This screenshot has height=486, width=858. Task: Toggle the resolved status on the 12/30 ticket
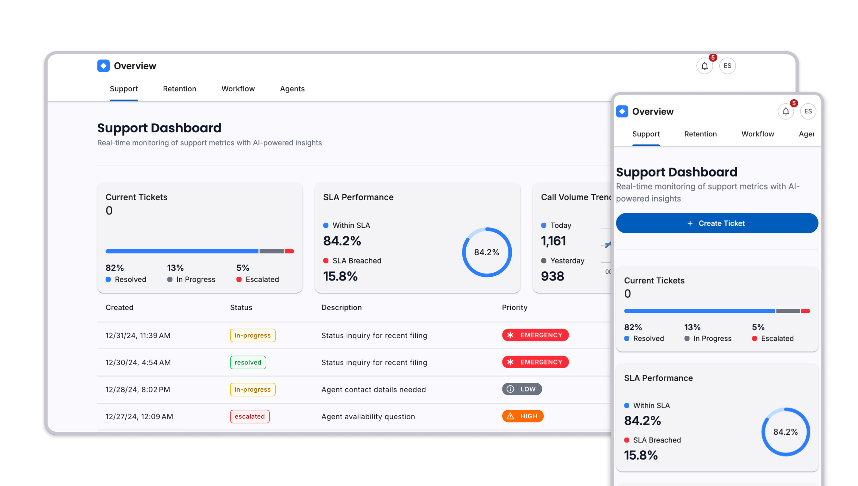248,362
